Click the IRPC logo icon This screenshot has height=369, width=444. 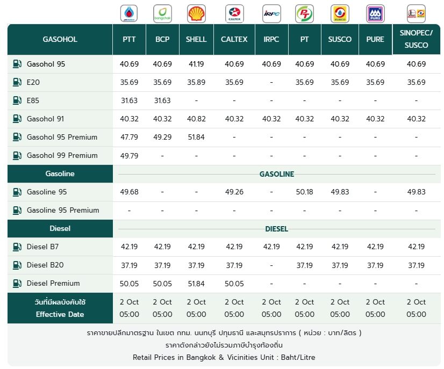271,13
